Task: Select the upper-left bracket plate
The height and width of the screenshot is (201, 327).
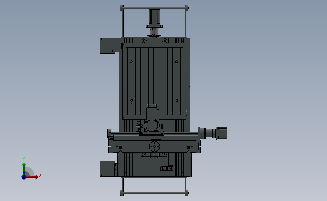Action: tap(109, 46)
